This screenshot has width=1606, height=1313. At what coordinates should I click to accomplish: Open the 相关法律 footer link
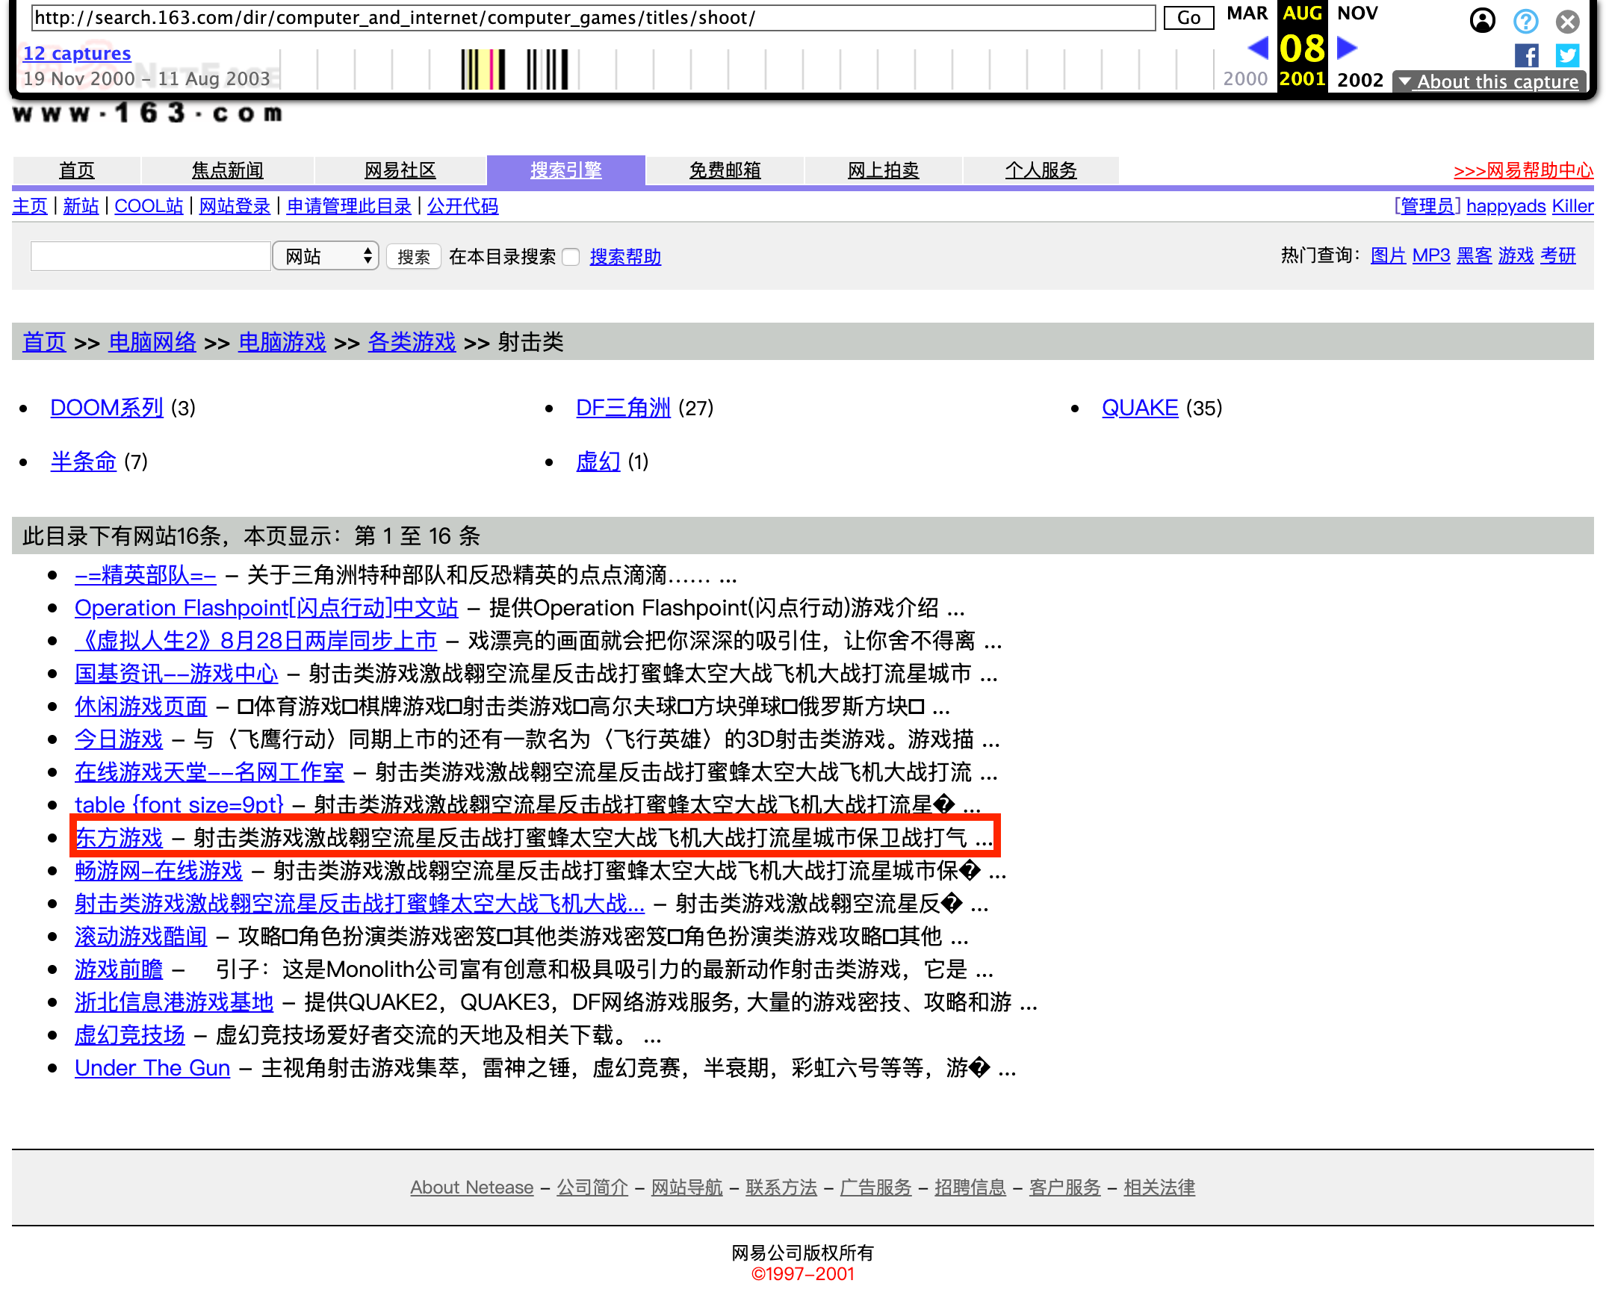1159,1188
